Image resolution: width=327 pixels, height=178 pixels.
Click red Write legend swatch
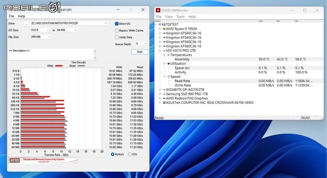59,66
